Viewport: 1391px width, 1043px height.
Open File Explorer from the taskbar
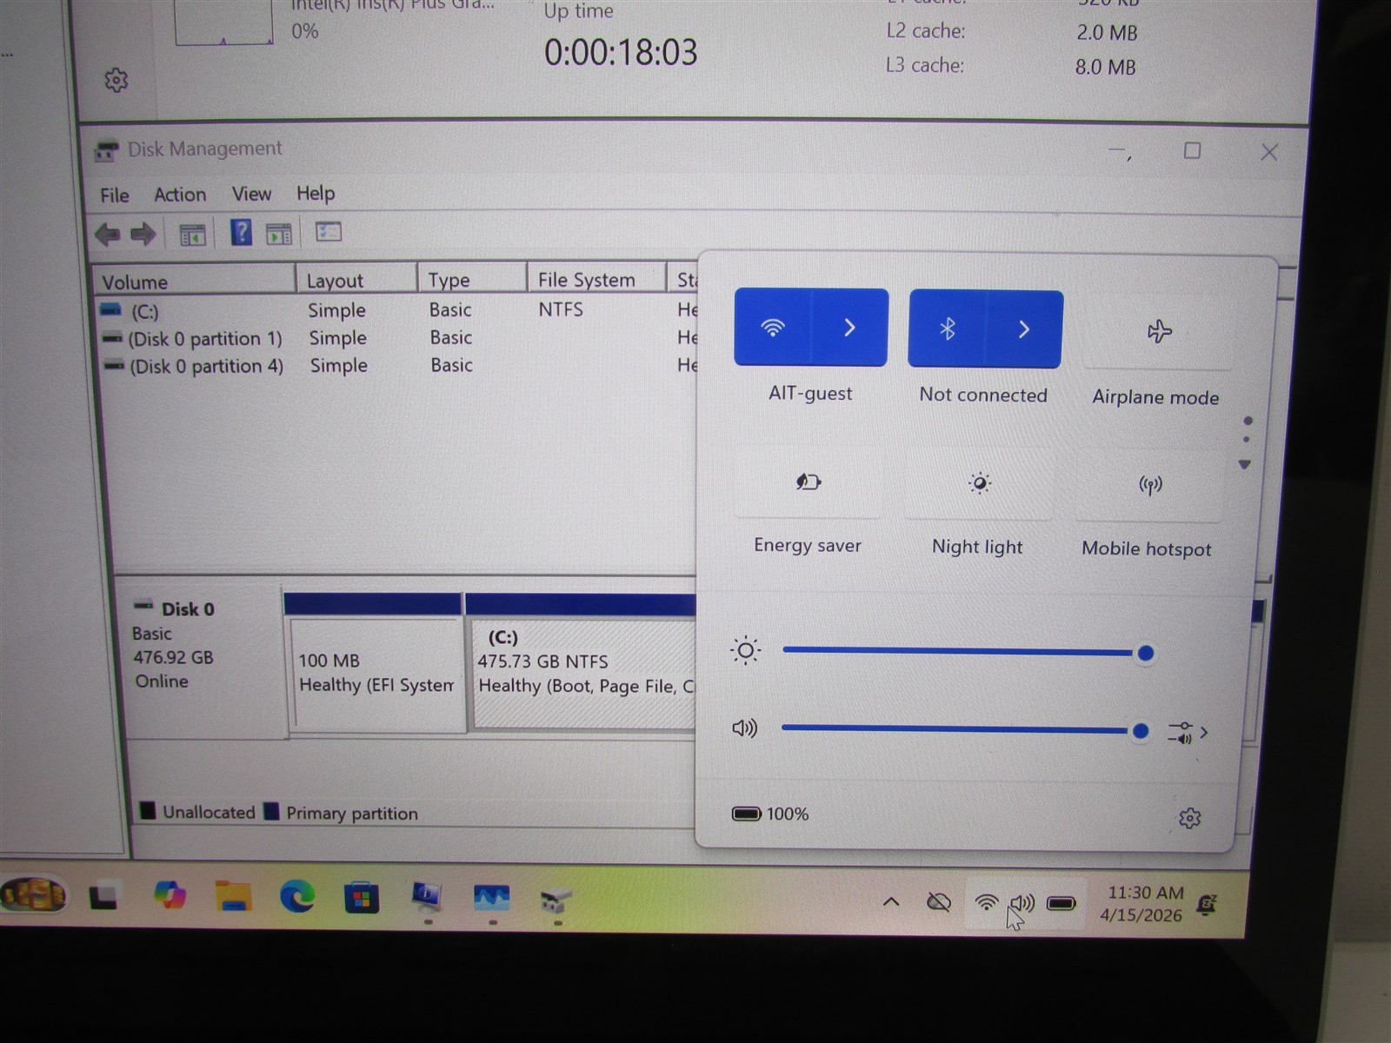click(233, 895)
